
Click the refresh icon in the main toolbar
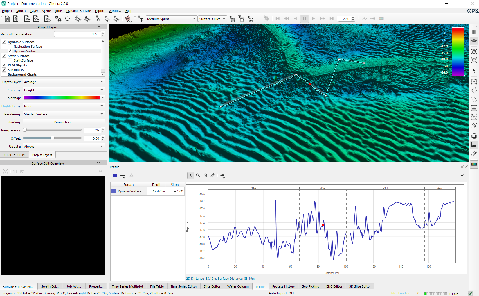click(67, 19)
